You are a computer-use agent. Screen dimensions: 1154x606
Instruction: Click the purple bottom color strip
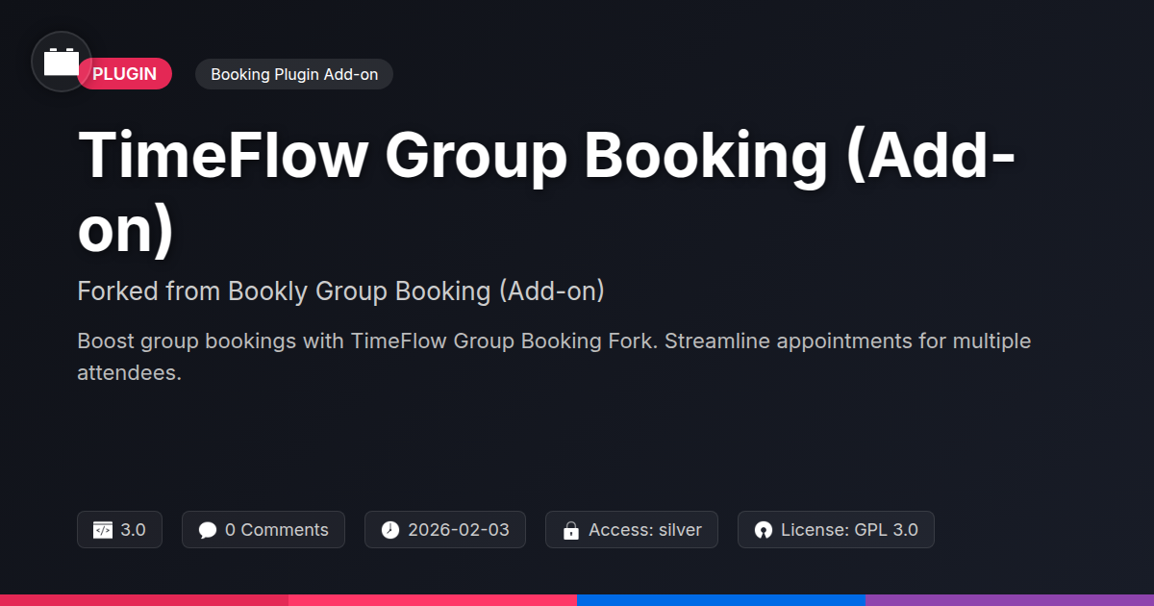pyautogui.click(x=1010, y=599)
